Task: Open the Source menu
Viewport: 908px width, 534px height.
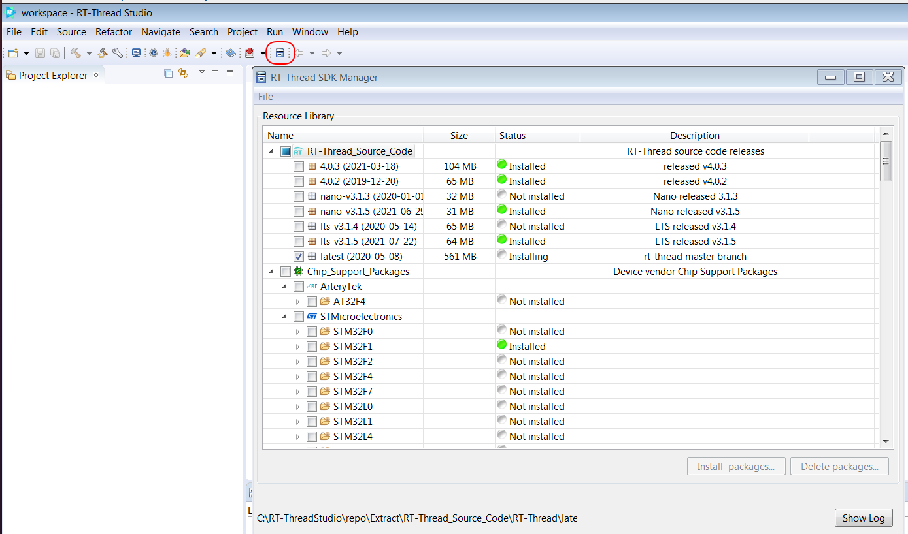Action: point(71,32)
